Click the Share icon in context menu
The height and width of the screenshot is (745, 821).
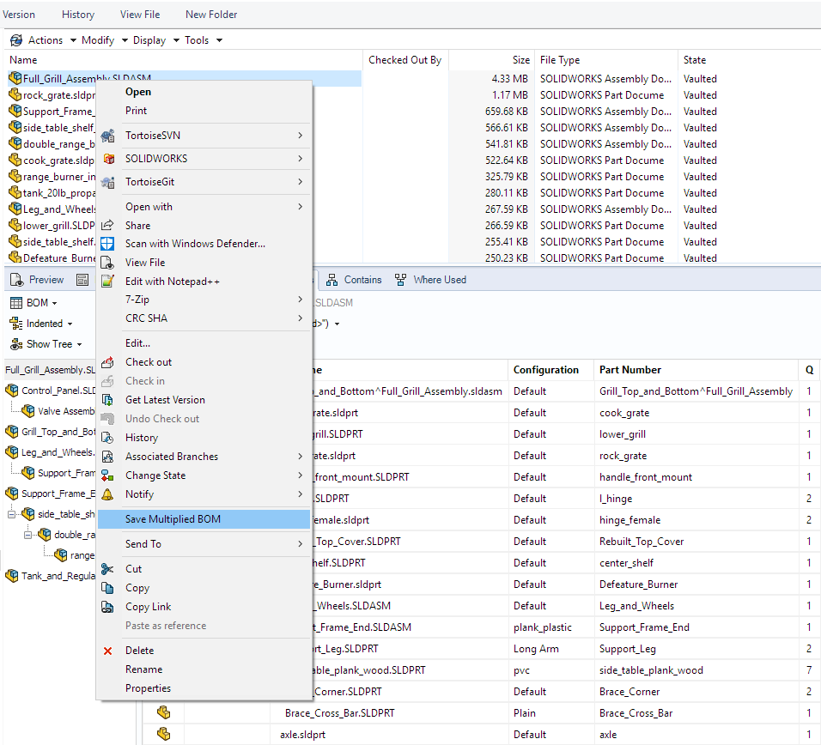(x=107, y=226)
